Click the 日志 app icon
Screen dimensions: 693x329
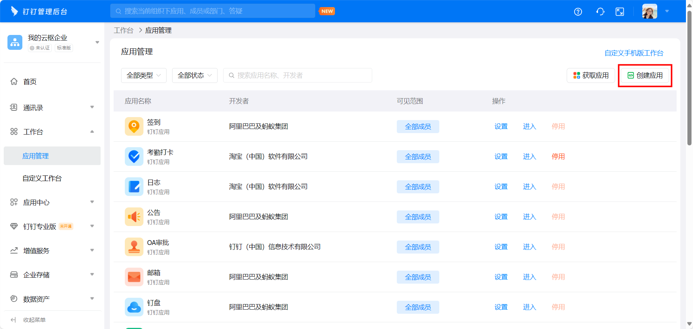(134, 187)
